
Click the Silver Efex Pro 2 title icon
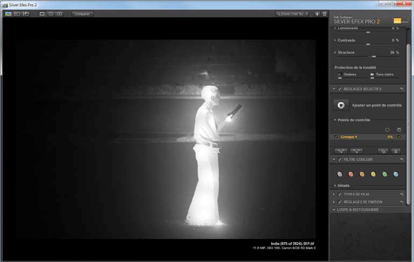tap(5, 5)
